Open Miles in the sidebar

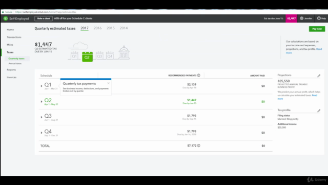(10, 45)
